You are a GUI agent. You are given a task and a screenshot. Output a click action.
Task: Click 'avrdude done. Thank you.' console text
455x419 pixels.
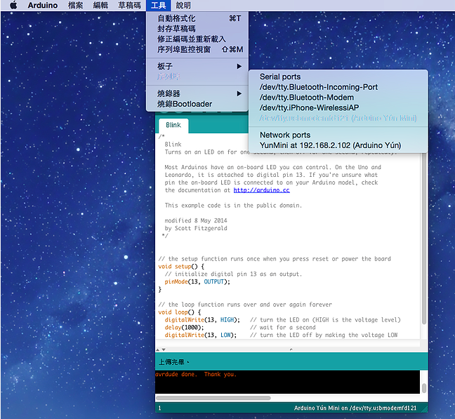(x=196, y=374)
